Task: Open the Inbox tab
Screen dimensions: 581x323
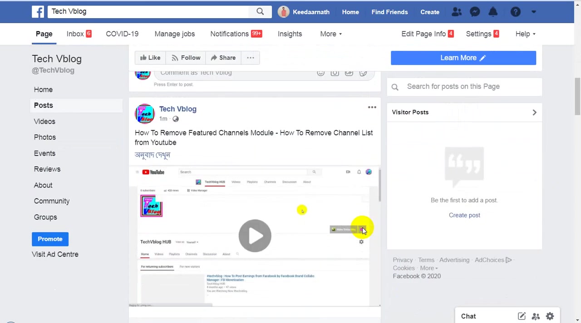Action: (79, 34)
